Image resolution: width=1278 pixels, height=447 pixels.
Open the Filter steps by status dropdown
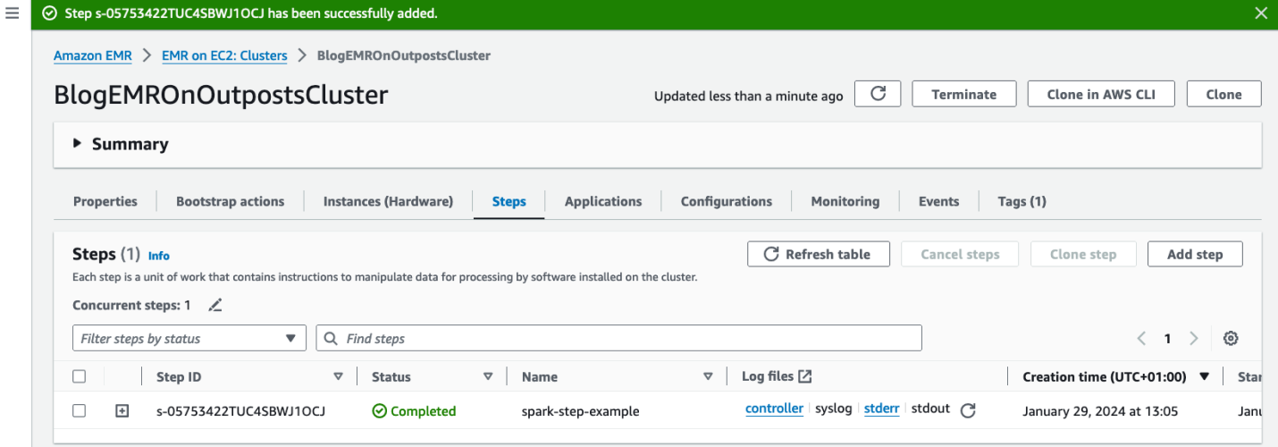[189, 338]
